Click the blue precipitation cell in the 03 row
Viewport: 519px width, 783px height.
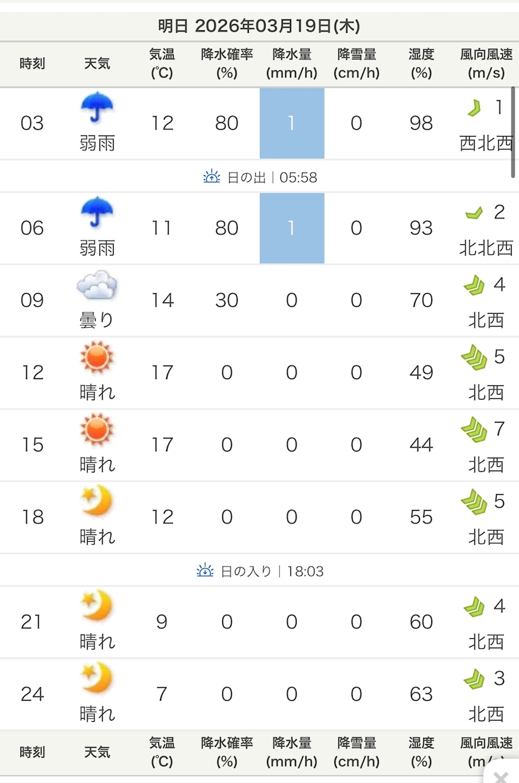[292, 123]
